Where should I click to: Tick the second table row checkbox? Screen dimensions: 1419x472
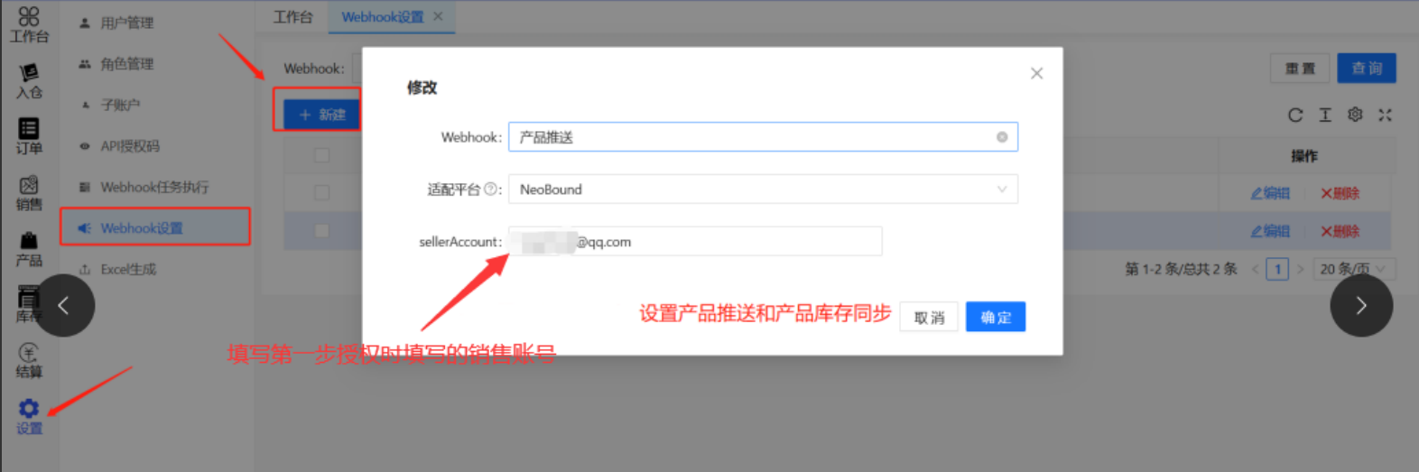321,230
